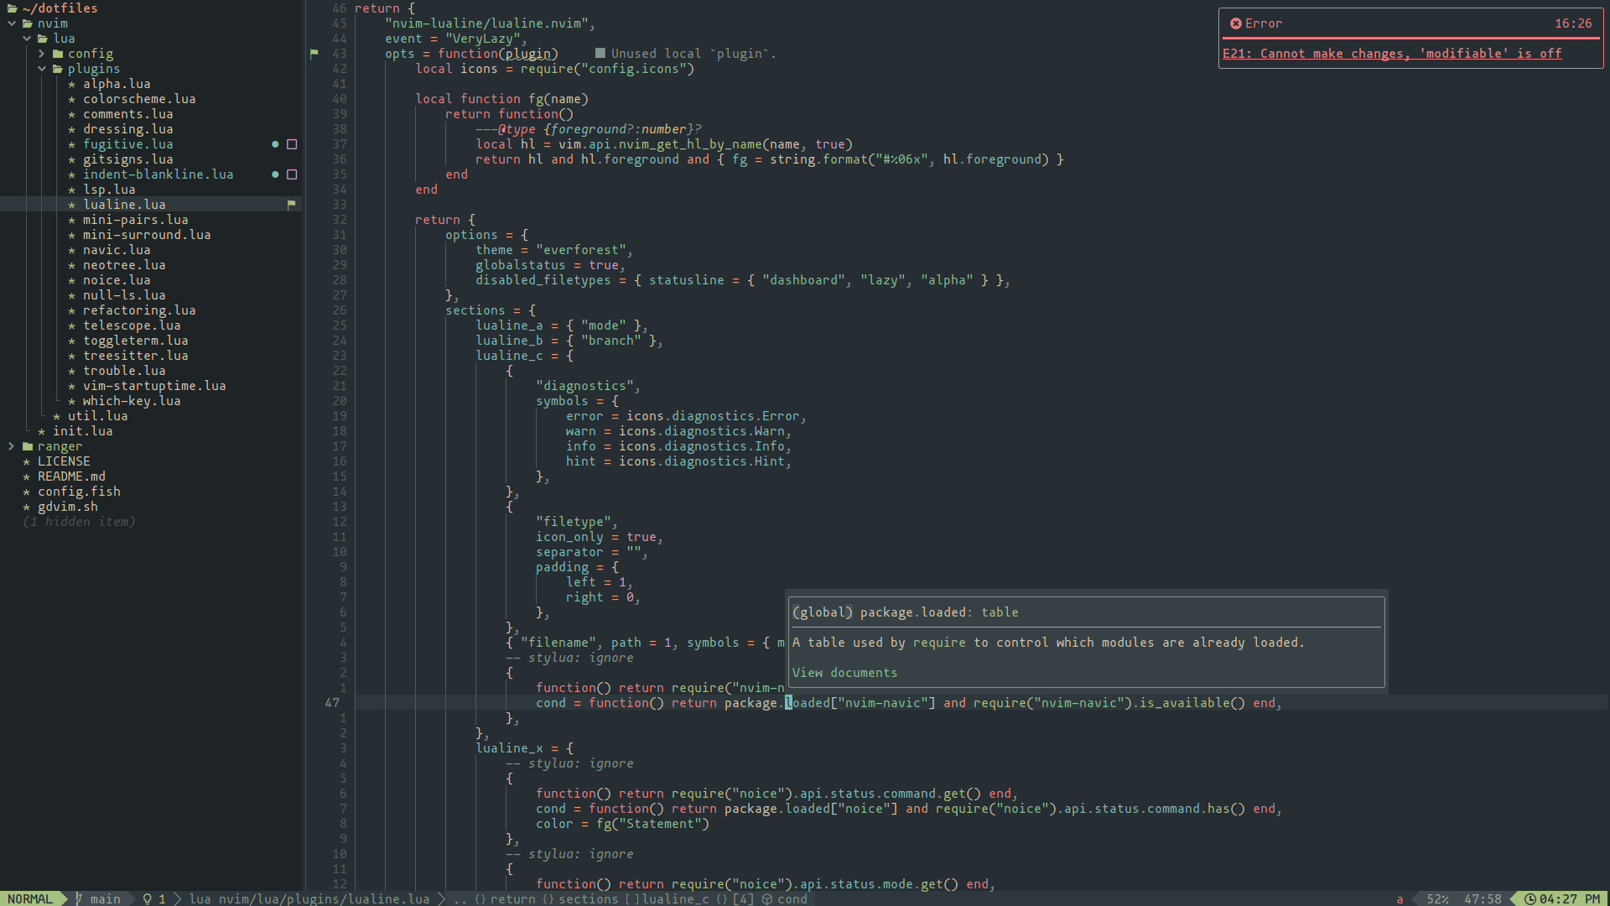Image resolution: width=1610 pixels, height=906 pixels.
Task: Click the cond symbol icon in breadcrumb
Action: coord(766,898)
